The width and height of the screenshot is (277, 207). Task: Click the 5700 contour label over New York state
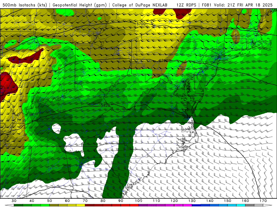[x=227, y=29]
